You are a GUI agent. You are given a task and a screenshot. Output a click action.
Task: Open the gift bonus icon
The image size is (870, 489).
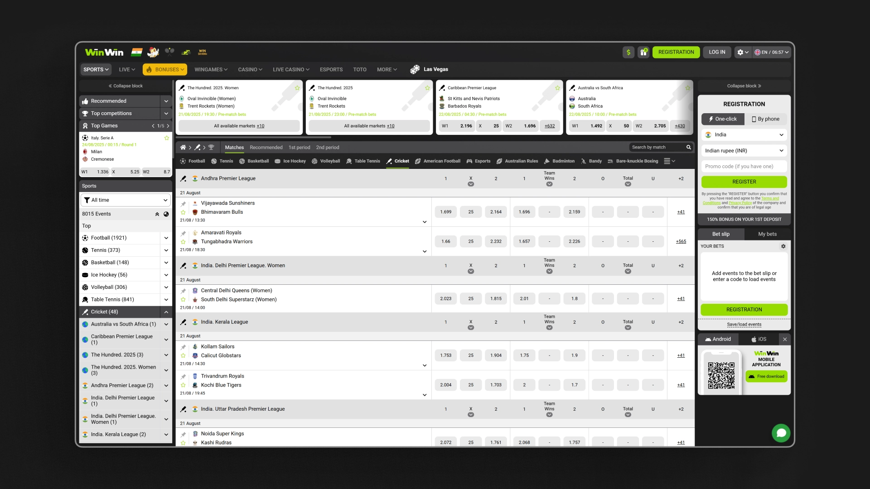click(x=643, y=53)
